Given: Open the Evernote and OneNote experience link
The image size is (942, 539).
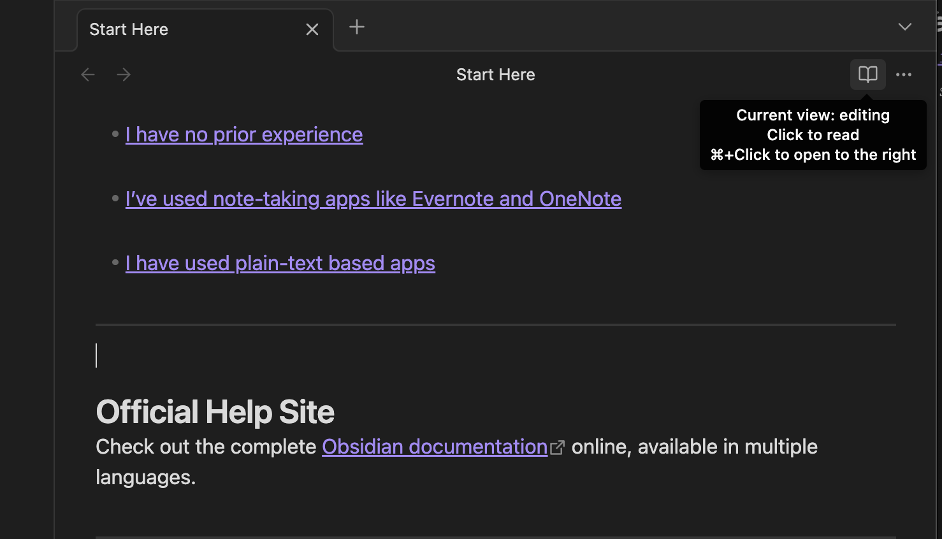Looking at the screenshot, I should (373, 198).
